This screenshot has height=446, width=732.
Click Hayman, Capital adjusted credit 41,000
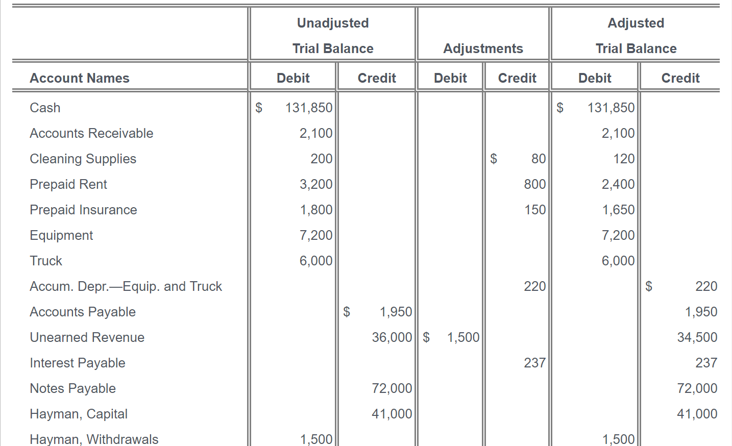(x=697, y=414)
